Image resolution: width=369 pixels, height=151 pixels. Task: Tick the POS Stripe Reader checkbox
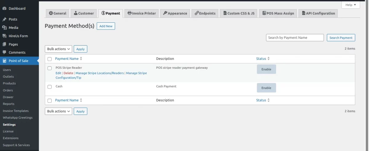point(50,68)
